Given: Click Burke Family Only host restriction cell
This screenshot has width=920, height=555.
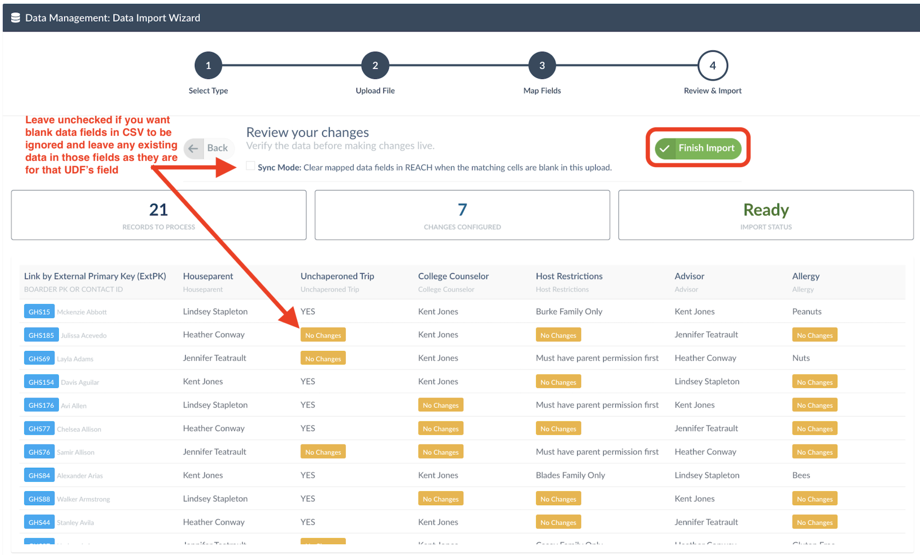Looking at the screenshot, I should pyautogui.click(x=569, y=311).
